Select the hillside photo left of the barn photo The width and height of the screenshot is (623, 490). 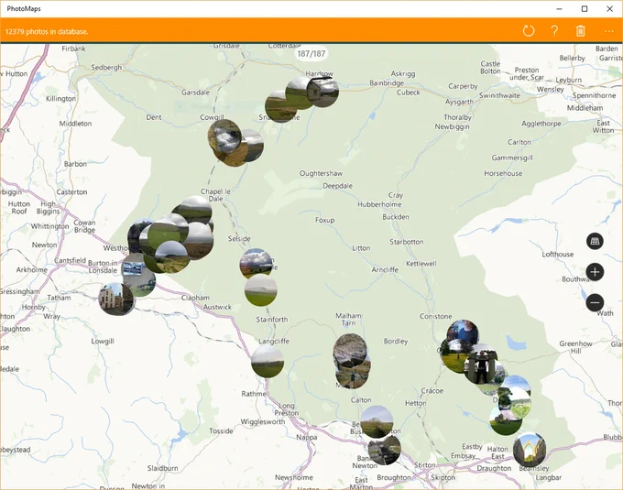pyautogui.click(x=298, y=93)
